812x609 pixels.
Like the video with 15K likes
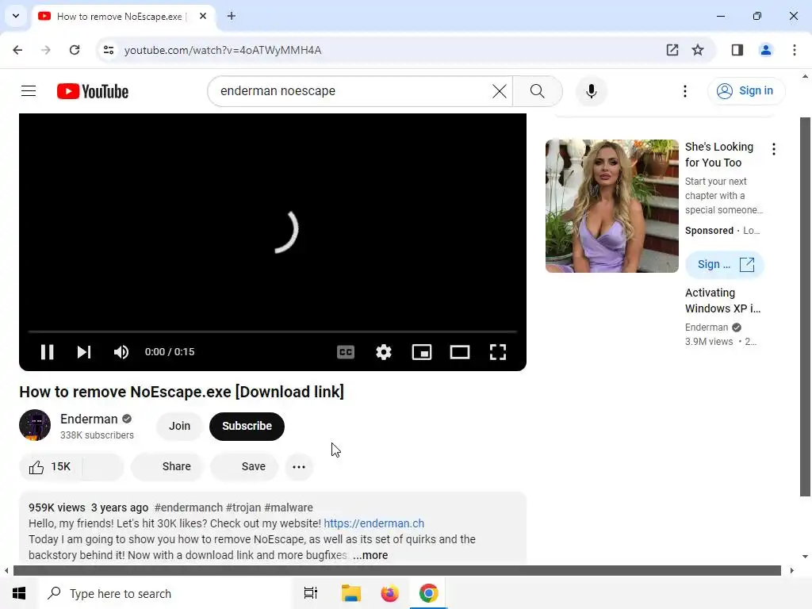(50, 466)
